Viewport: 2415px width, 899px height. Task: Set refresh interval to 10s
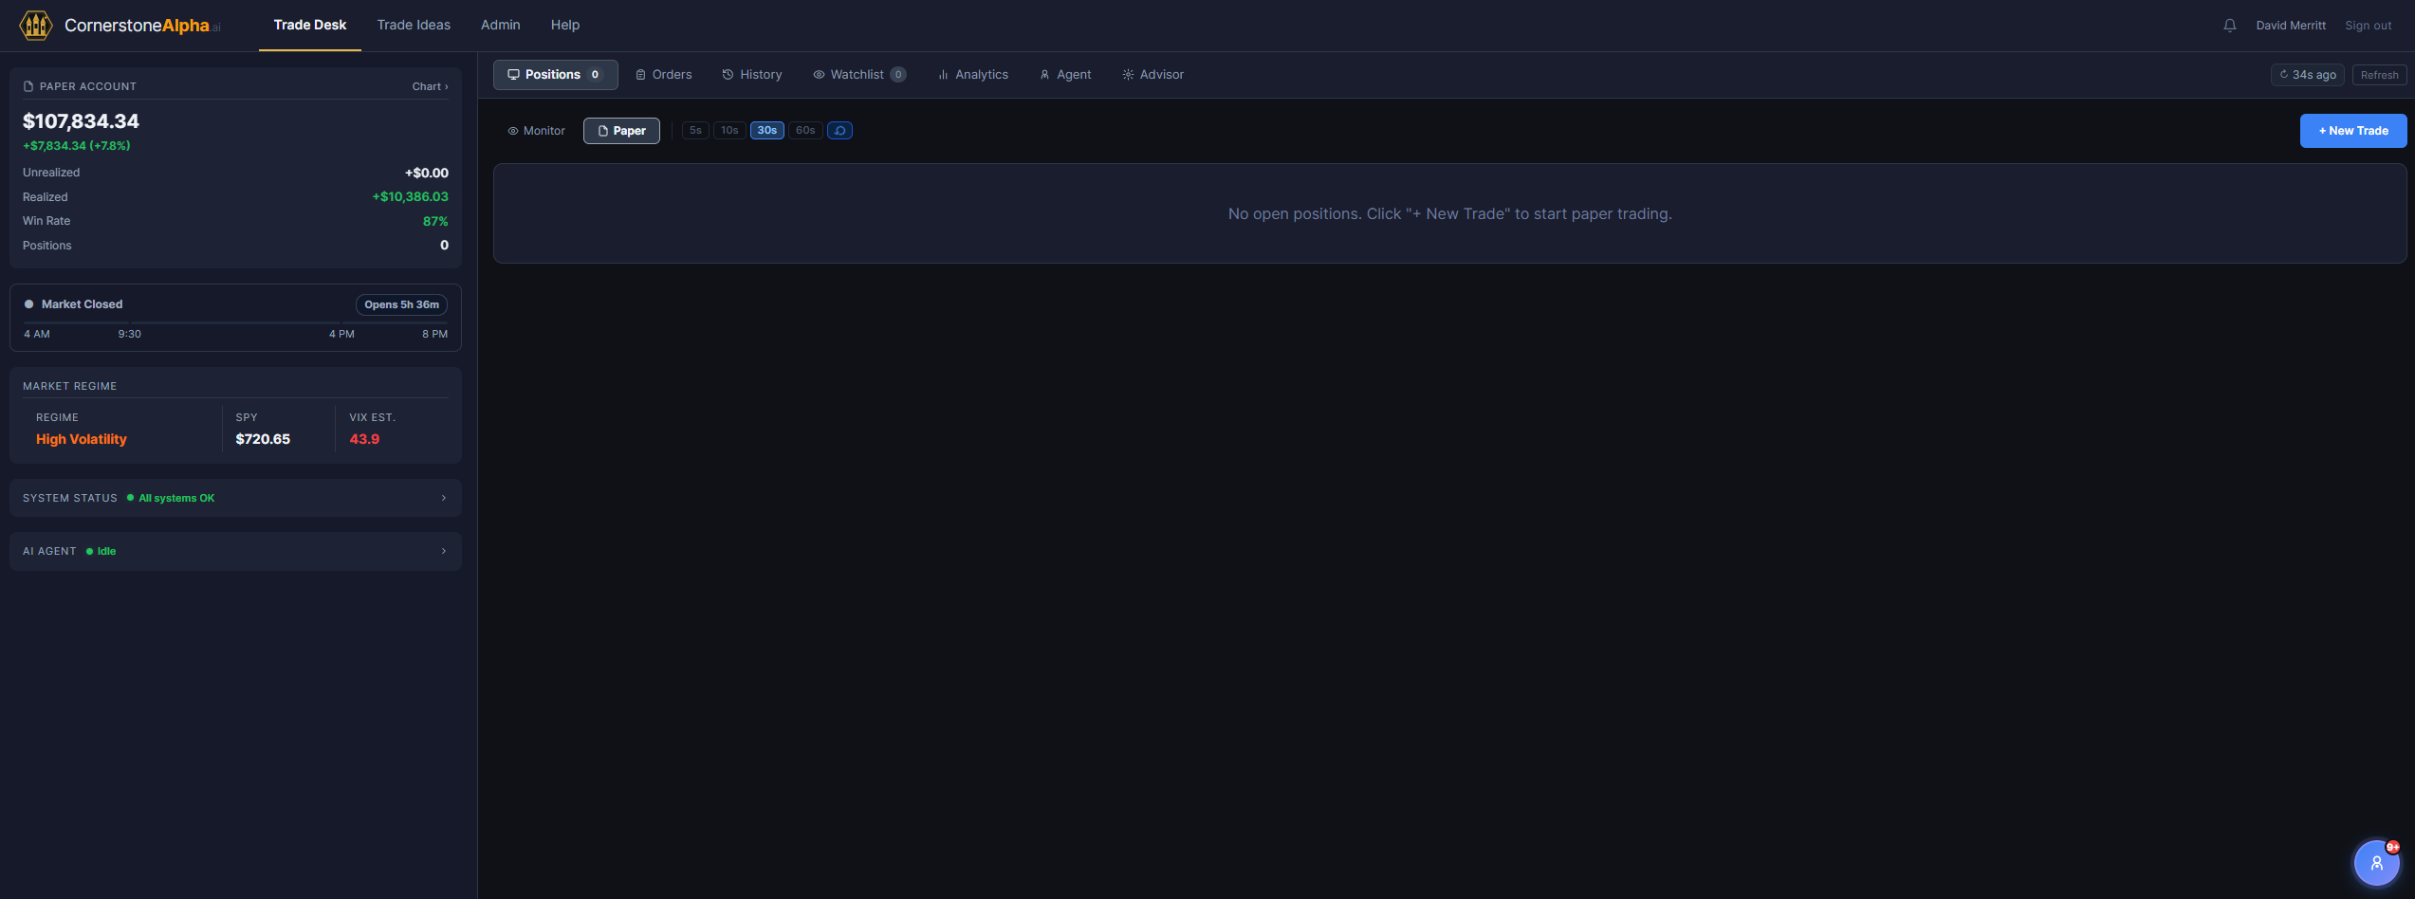(729, 131)
